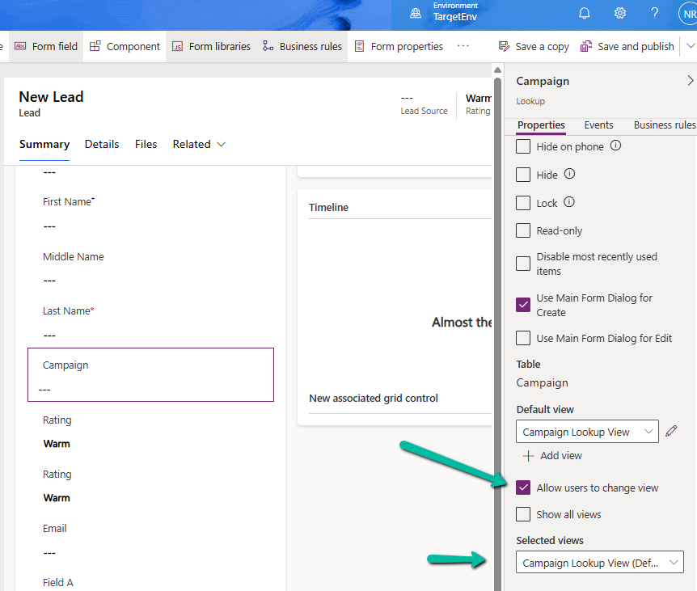
Task: Click the edit pencil beside Campaign Lookup View
Action: (671, 431)
